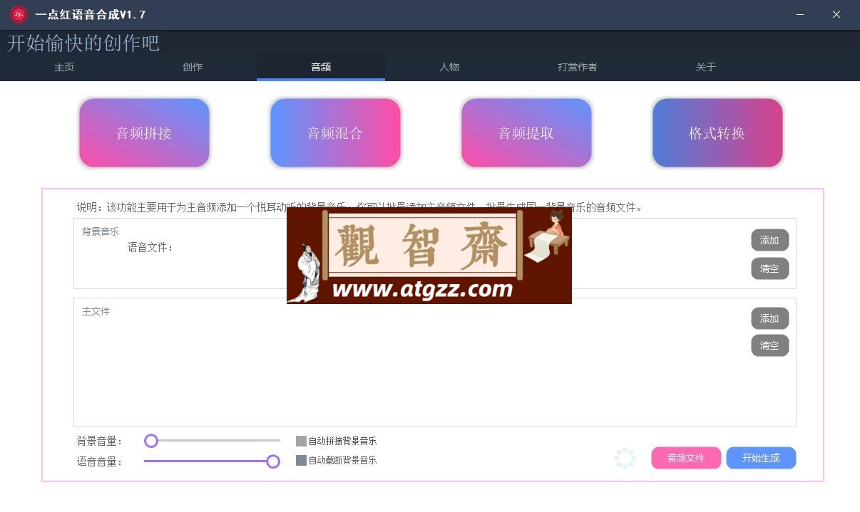Screen dimensions: 860x512
Task: Select the 音频 tab
Action: pos(321,67)
